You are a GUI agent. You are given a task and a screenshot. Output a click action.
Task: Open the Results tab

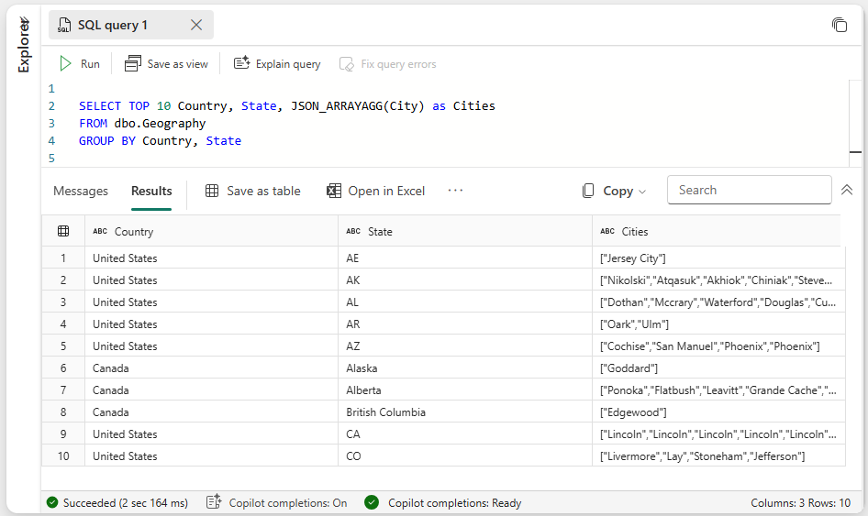[x=151, y=191]
